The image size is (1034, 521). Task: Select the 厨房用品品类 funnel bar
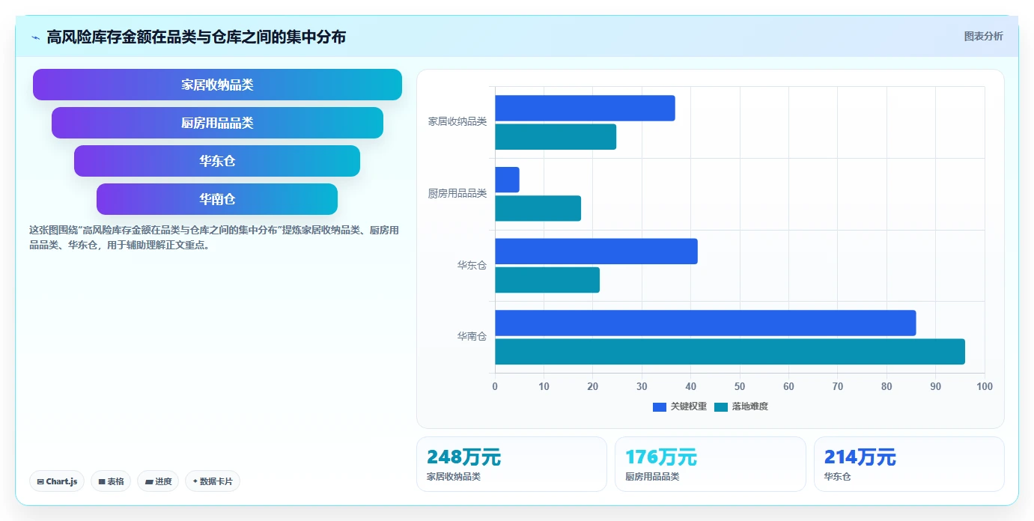[217, 123]
